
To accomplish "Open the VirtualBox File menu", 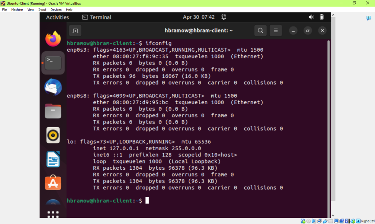I will (x=4, y=10).
